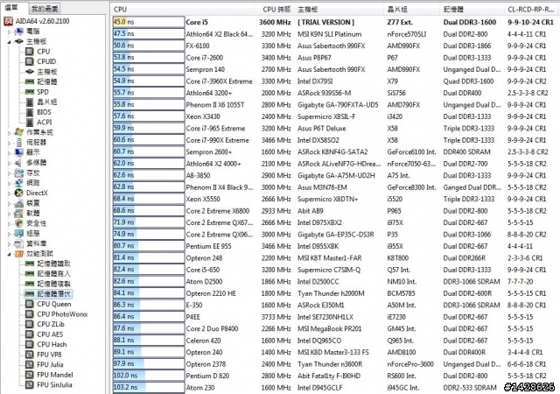This screenshot has height=394, width=560.
Task: Switch to the menu tab in left panel
Action: point(12,8)
